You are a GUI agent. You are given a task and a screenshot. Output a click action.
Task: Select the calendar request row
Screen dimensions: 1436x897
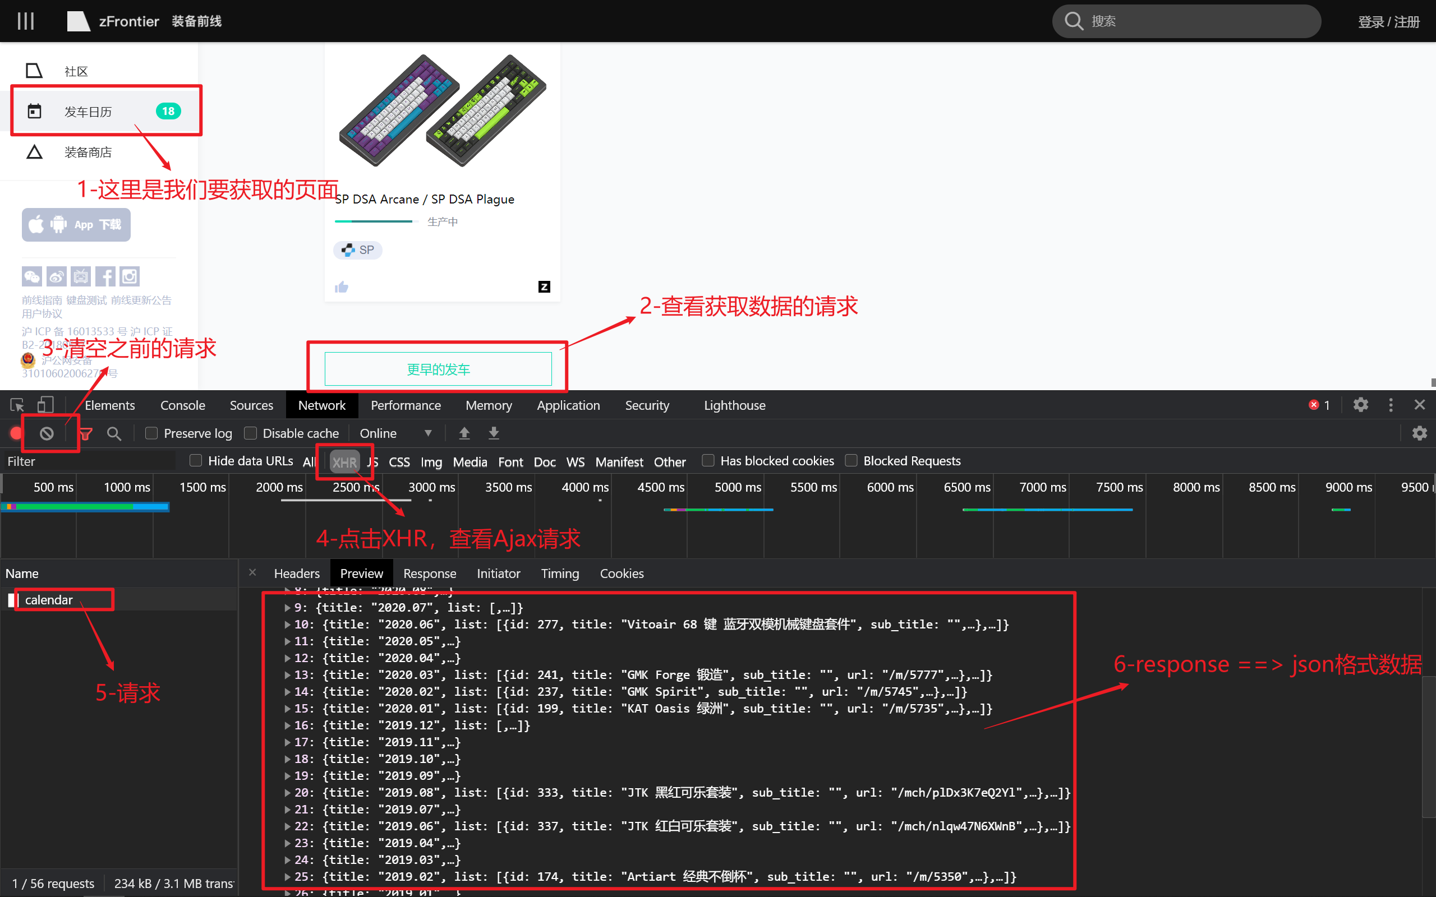point(119,600)
